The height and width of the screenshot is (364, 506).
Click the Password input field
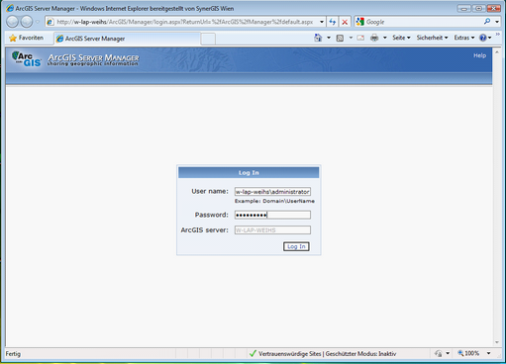point(272,215)
